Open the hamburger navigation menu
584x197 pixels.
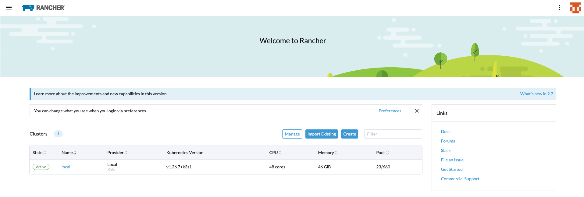pyautogui.click(x=9, y=8)
